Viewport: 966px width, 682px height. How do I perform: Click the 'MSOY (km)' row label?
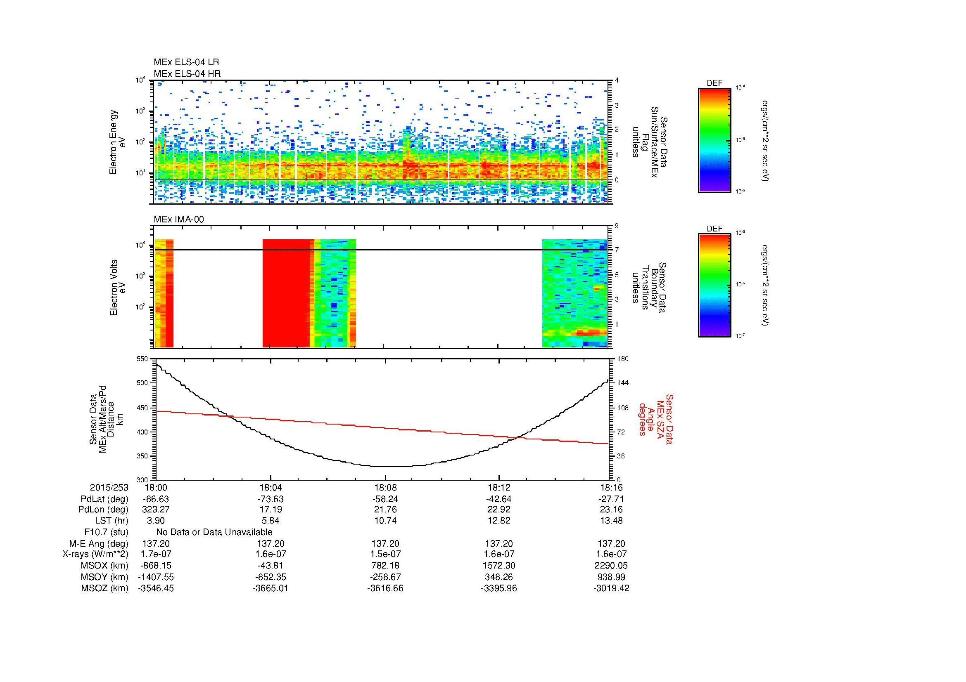[x=105, y=577]
